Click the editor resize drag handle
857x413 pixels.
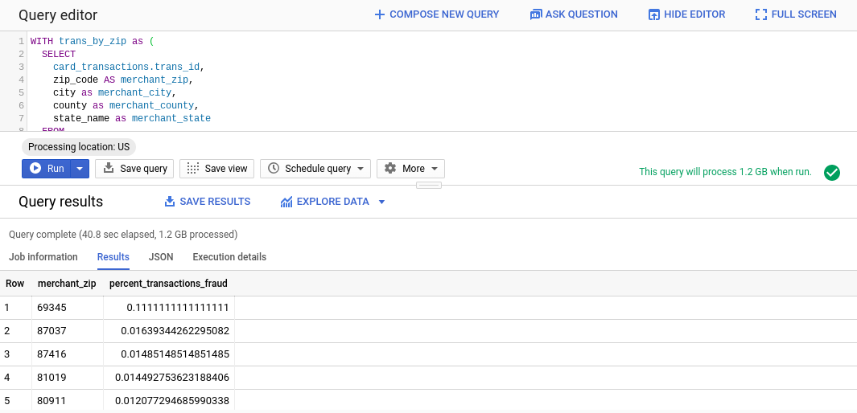(429, 185)
